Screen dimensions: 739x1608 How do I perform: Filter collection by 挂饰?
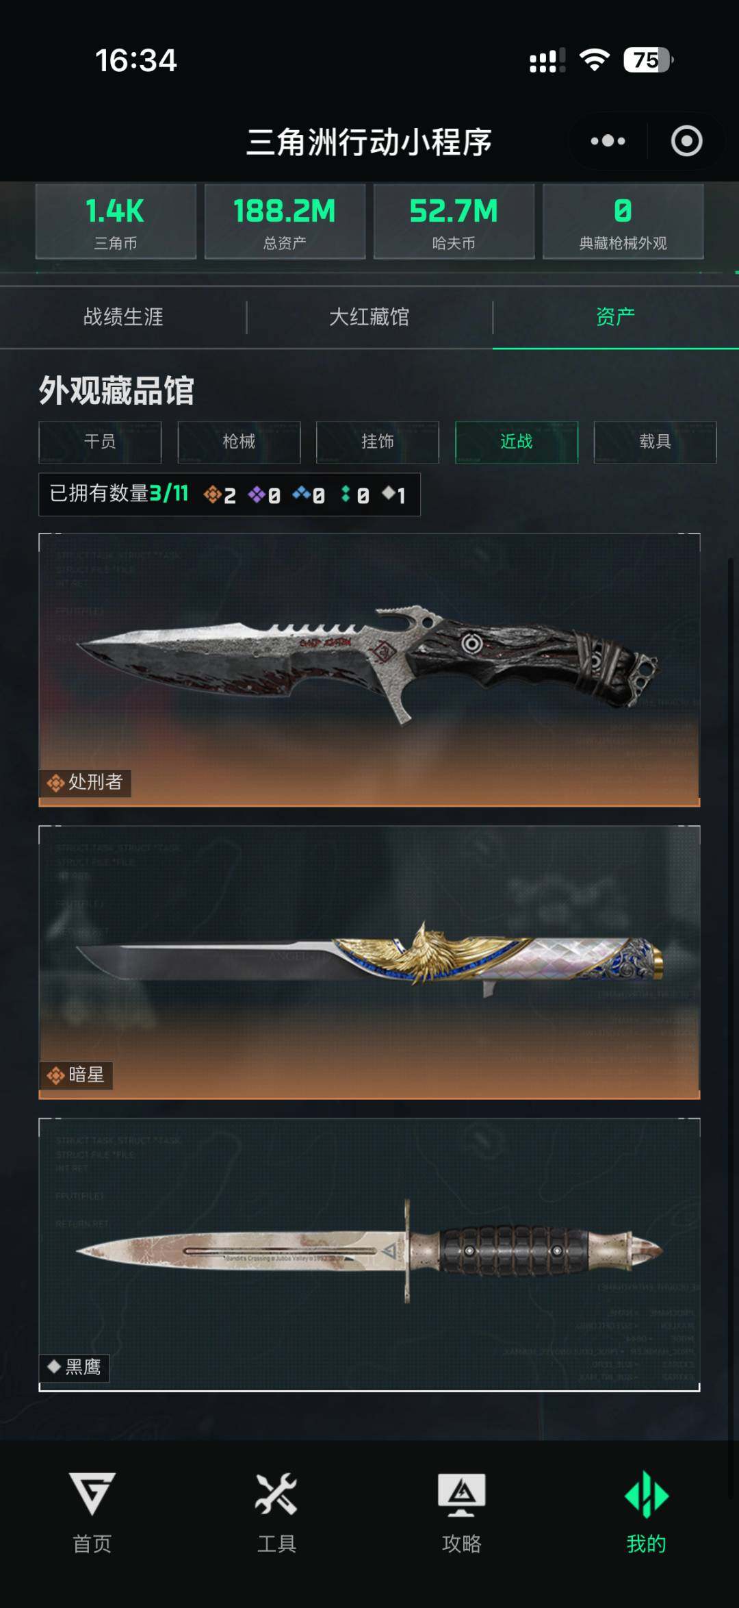pos(378,442)
